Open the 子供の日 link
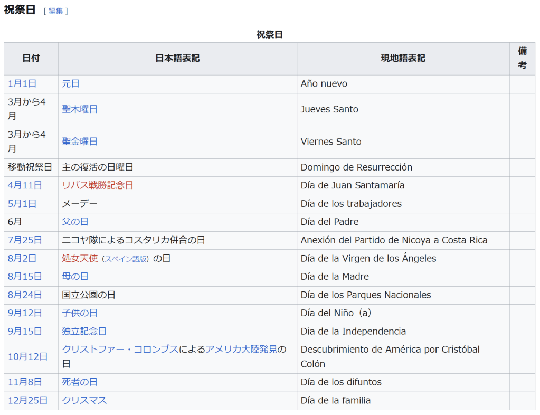This screenshot has height=415, width=540. [80, 313]
